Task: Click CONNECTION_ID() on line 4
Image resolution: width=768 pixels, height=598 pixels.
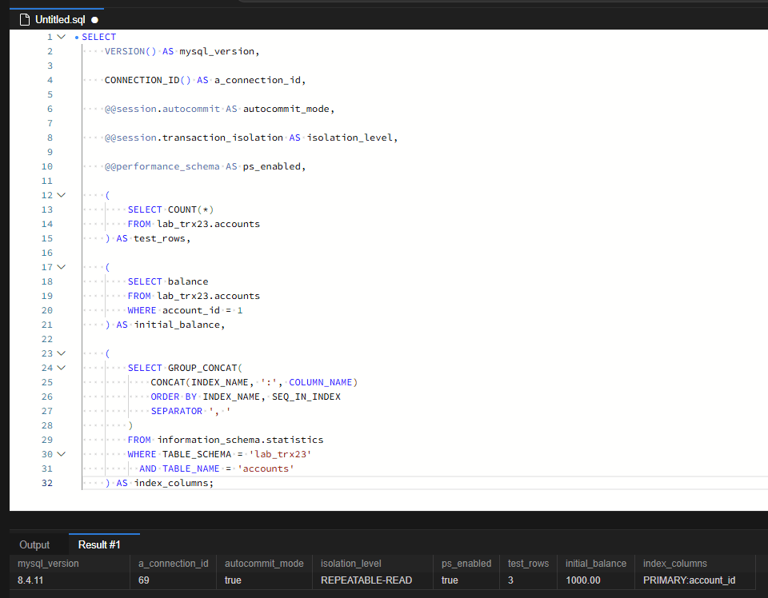Action: click(x=147, y=80)
